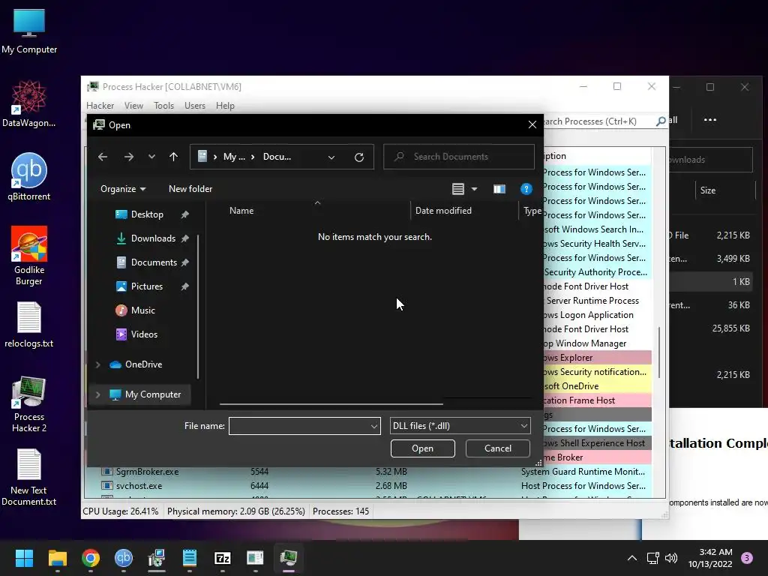Open recent locations dropdown in the Open dialog
This screenshot has height=576, width=768.
151,157
